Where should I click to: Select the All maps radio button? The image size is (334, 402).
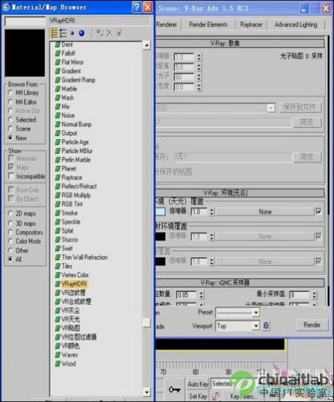click(x=10, y=260)
